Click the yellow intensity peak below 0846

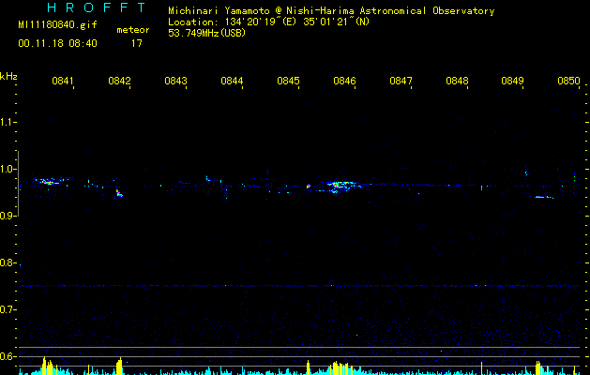340,368
